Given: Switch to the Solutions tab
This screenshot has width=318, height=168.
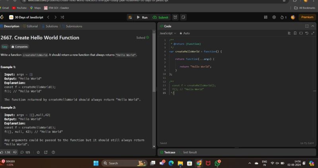Looking at the screenshot, I should (50, 26).
